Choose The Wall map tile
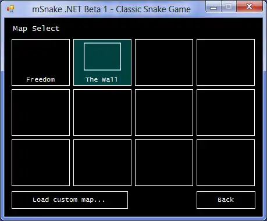Viewport: 267px width, 221px height. click(102, 62)
